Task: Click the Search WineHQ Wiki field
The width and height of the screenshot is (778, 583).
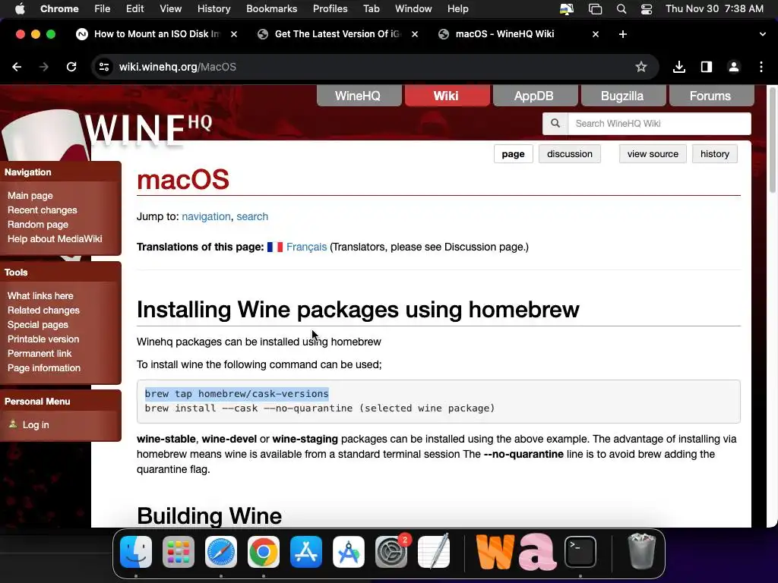Action: [659, 124]
